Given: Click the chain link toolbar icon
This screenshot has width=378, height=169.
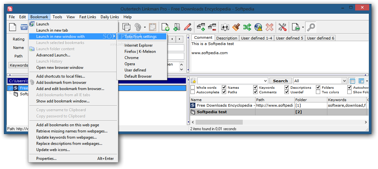Looking at the screenshot, I should click(138, 27).
